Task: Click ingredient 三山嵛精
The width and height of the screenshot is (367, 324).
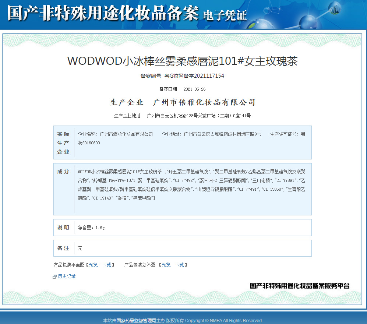Action: point(261,180)
